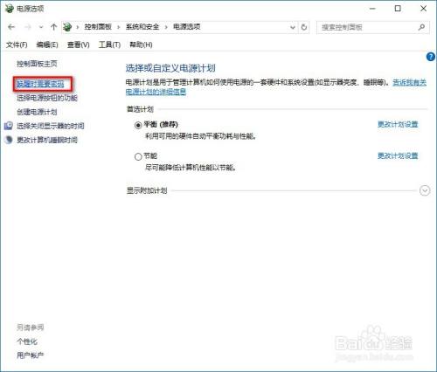437x372 pixels.
Task: Open the 文件(F) menu
Action: point(17,45)
